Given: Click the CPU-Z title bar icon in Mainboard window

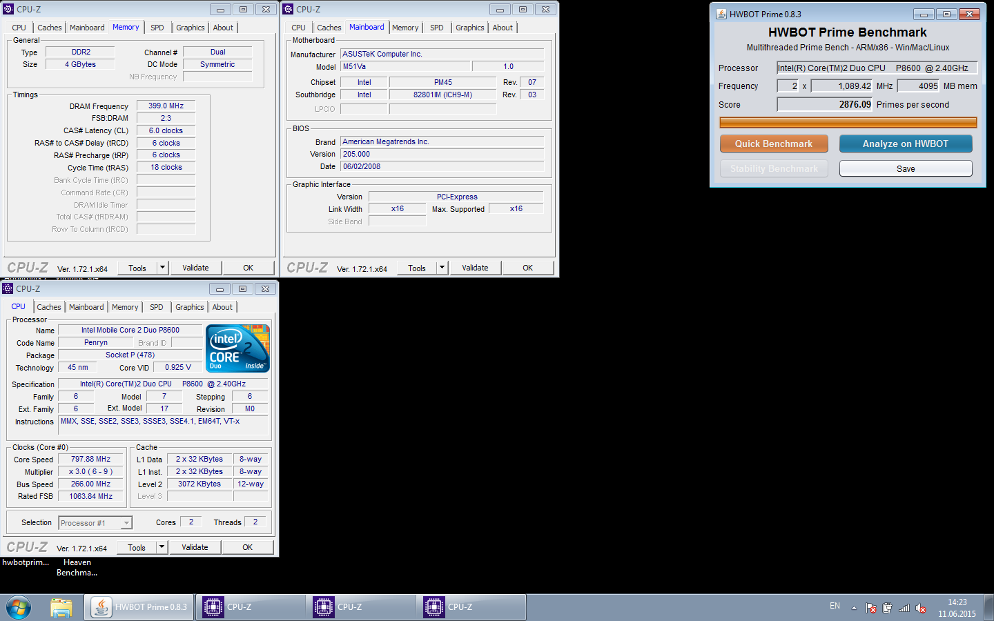Looking at the screenshot, I should pos(288,9).
